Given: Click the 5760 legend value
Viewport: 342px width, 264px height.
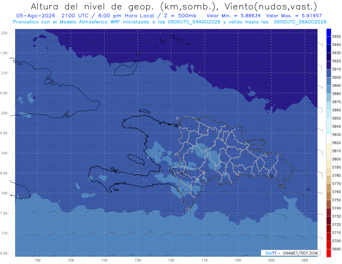Looking at the screenshot, I should point(337,192).
